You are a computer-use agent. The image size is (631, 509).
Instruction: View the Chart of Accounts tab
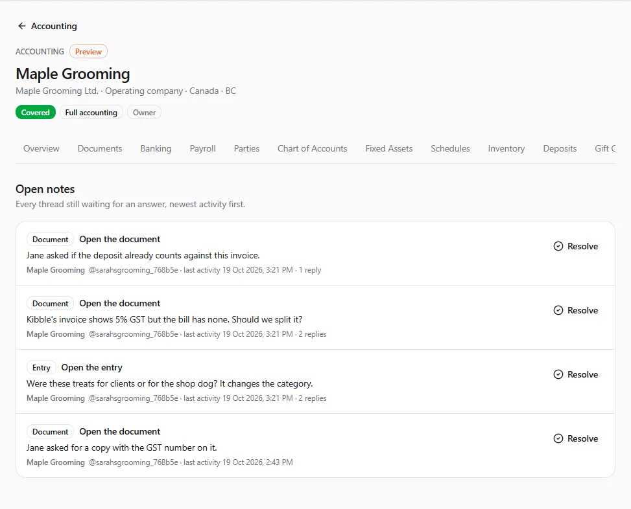pyautogui.click(x=313, y=149)
